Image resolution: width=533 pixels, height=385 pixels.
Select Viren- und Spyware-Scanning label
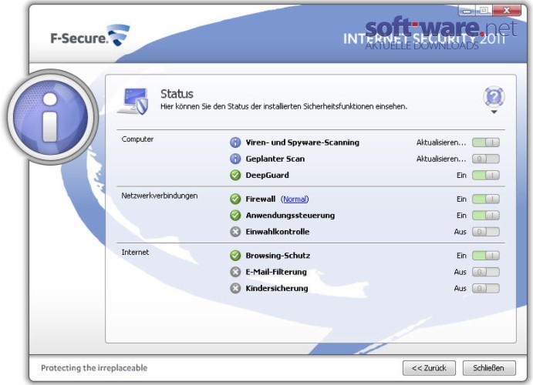coord(302,142)
